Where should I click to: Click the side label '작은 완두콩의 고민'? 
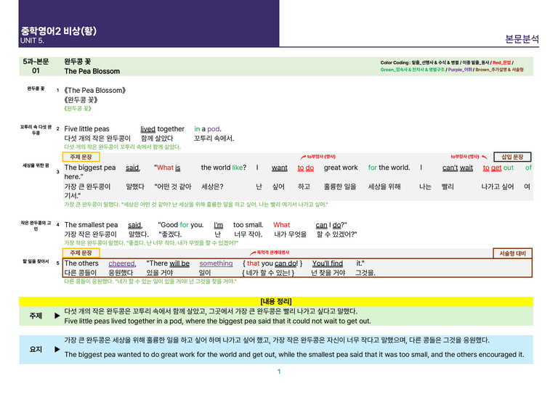[x=36, y=226]
